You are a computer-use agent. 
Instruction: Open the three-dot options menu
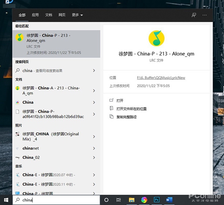[x=205, y=15]
